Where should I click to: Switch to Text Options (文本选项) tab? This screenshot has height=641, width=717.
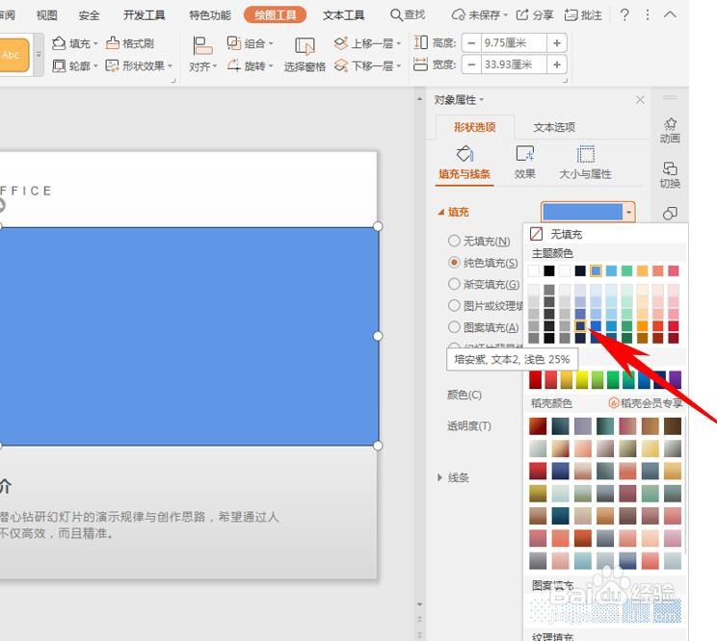[x=554, y=127]
